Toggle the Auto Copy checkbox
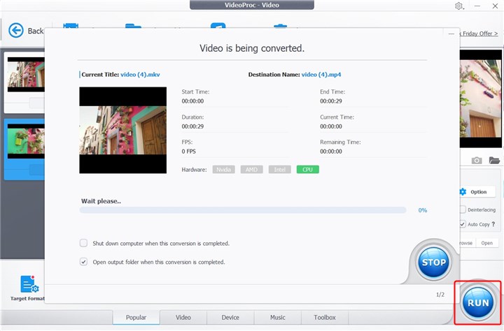 pyautogui.click(x=463, y=224)
